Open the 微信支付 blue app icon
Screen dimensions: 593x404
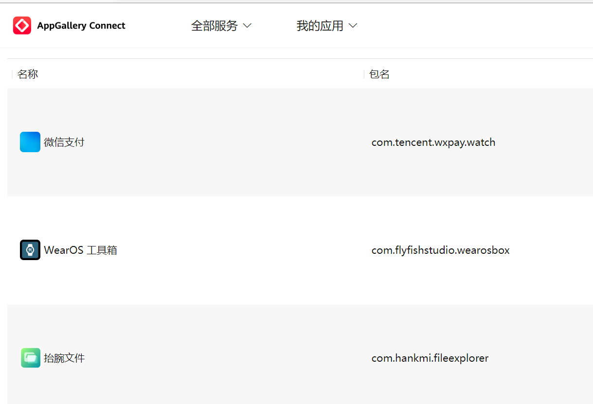click(x=30, y=142)
